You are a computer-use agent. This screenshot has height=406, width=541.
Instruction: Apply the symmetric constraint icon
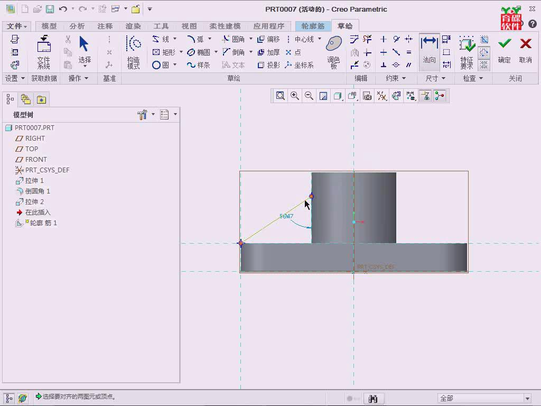tap(409, 39)
